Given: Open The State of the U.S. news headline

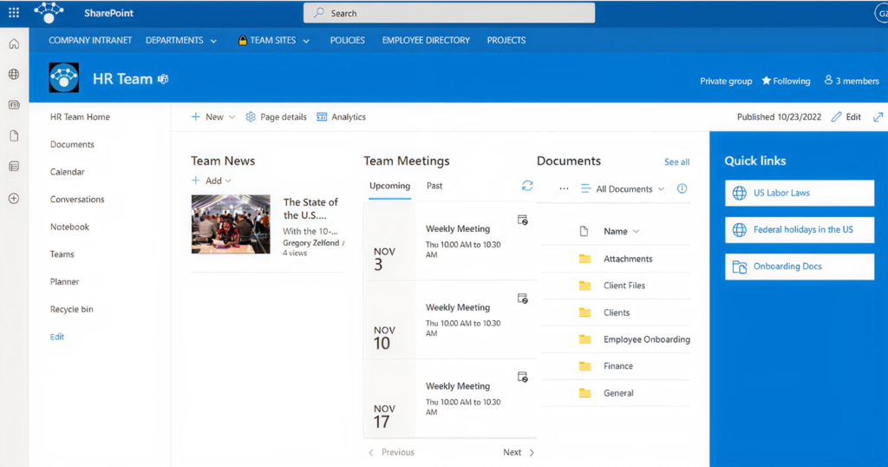Looking at the screenshot, I should pyautogui.click(x=310, y=208).
